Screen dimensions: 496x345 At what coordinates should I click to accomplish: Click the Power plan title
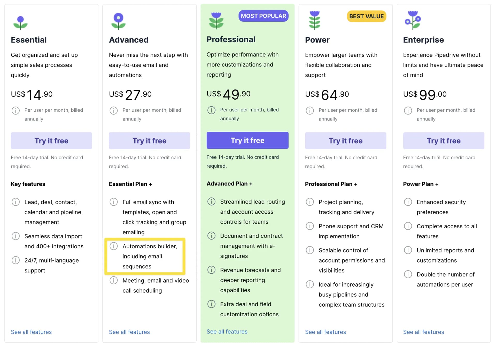317,40
